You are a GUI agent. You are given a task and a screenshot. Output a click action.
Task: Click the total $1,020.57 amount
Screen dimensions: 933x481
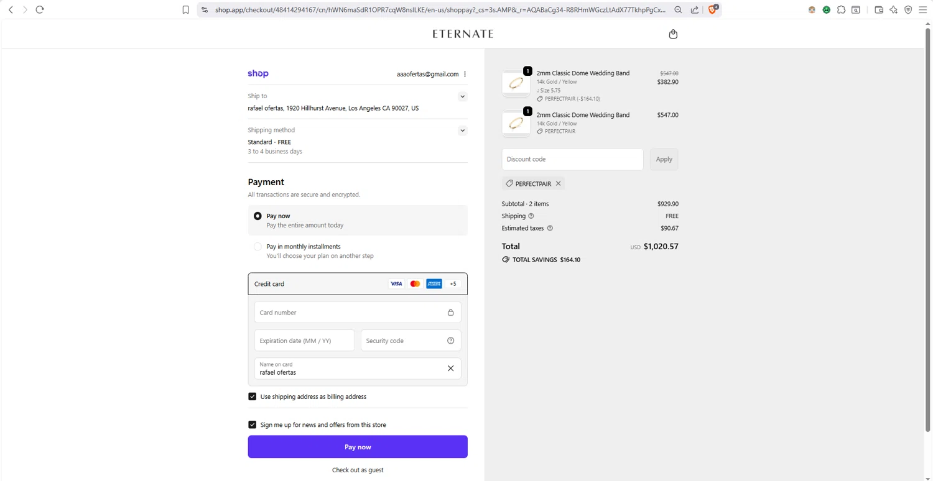click(x=661, y=247)
